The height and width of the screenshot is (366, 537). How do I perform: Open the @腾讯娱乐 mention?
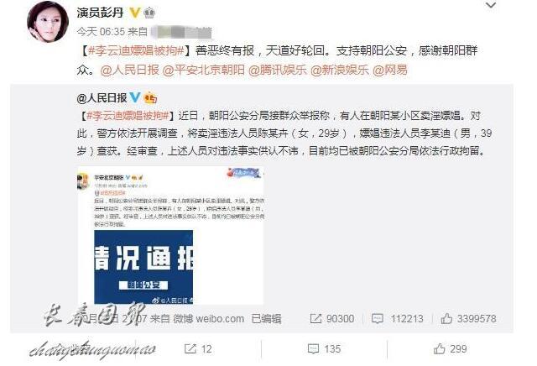tap(278, 70)
